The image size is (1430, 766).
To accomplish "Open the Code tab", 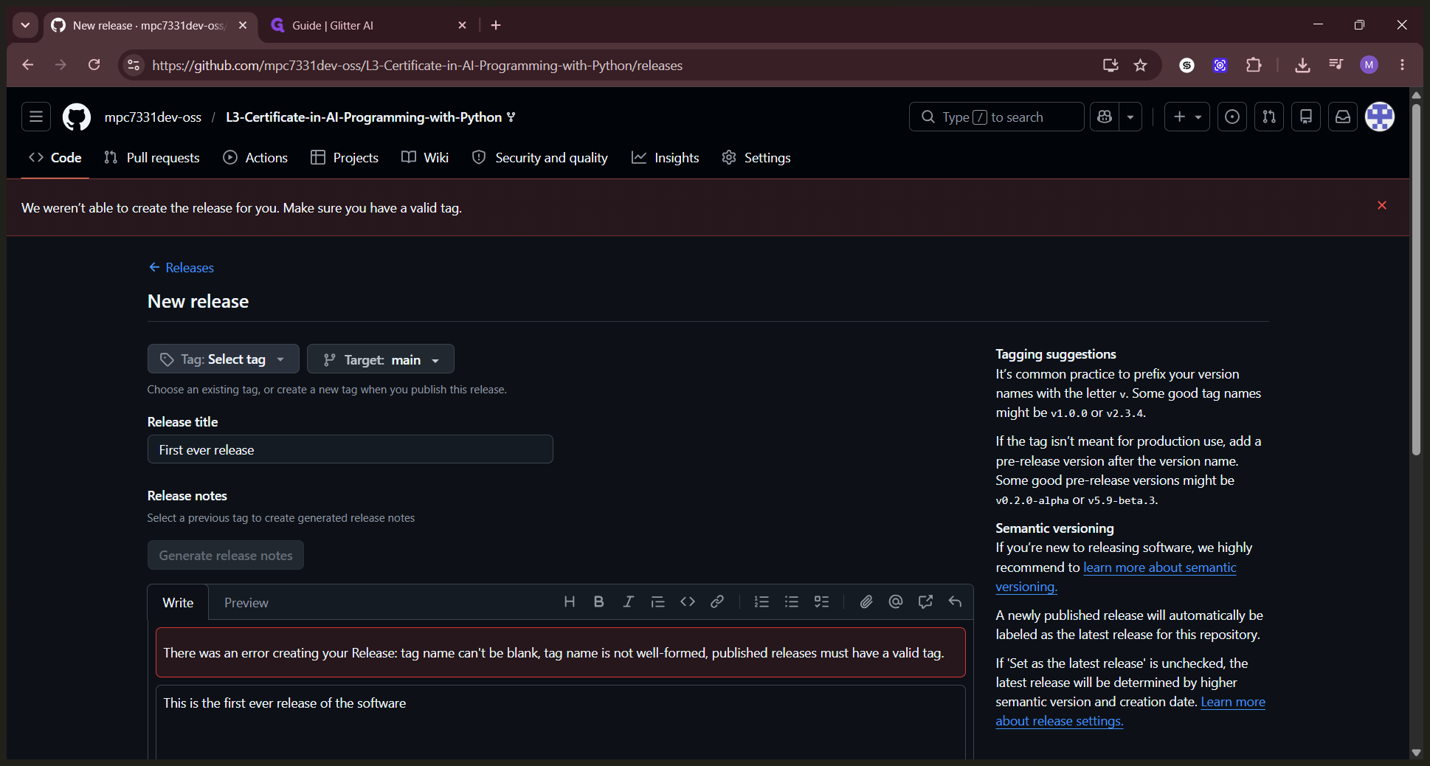I will pyautogui.click(x=55, y=157).
